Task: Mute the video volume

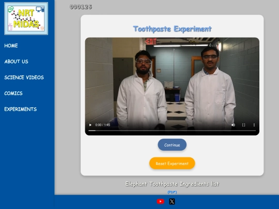Action: tap(233, 125)
